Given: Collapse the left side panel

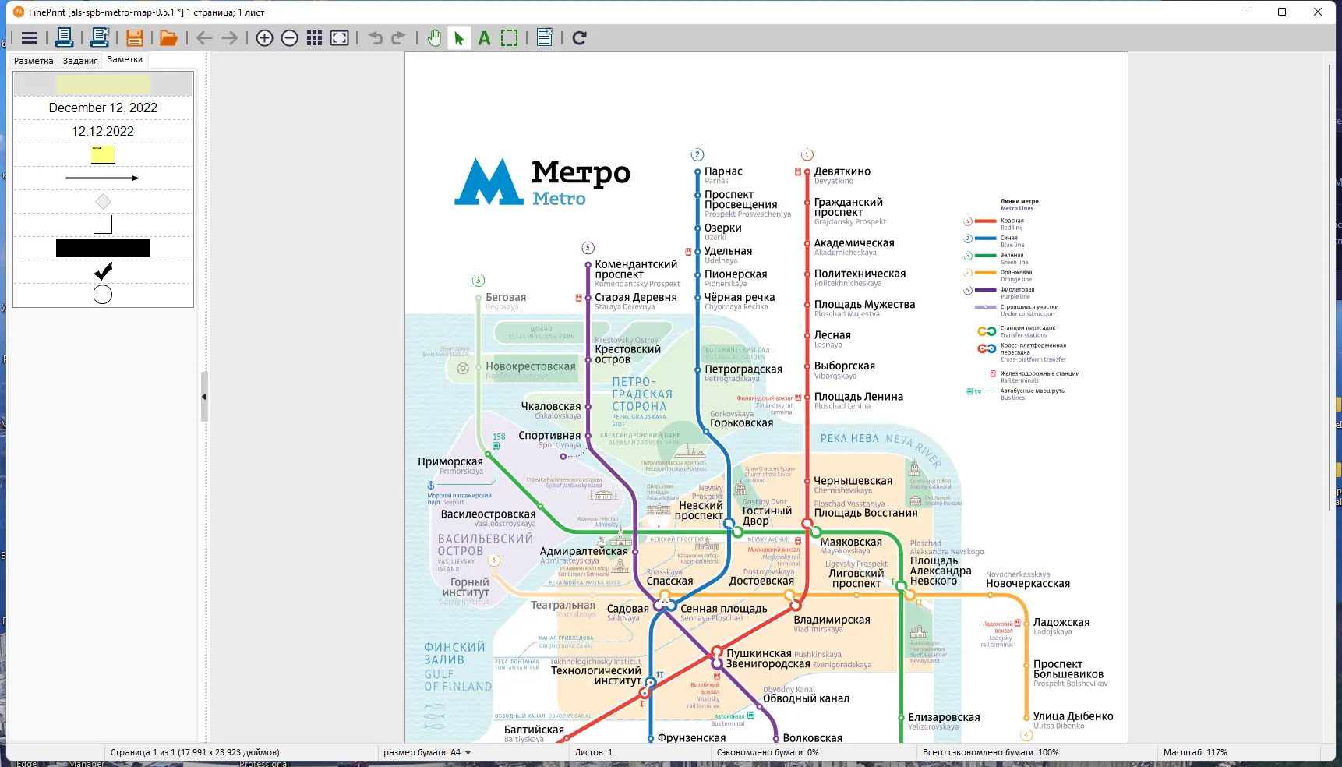Looking at the screenshot, I should 204,397.
